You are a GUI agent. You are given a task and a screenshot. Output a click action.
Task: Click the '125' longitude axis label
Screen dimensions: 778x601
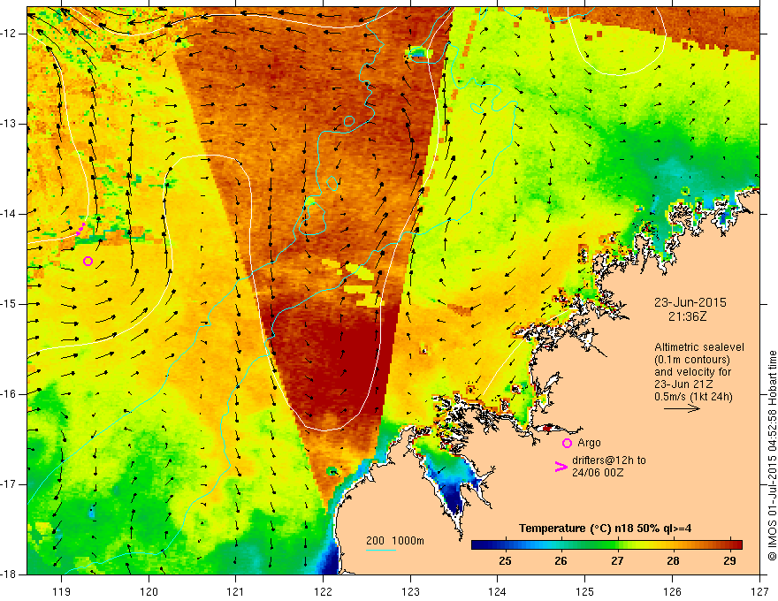[x=585, y=591]
